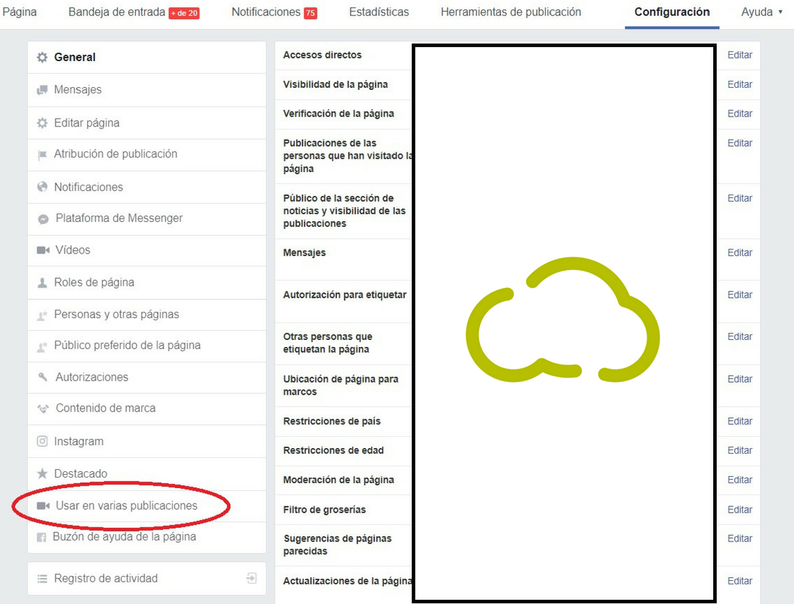Image resolution: width=794 pixels, height=604 pixels.
Task: Expand the Ayuda dropdown menu
Action: [762, 12]
